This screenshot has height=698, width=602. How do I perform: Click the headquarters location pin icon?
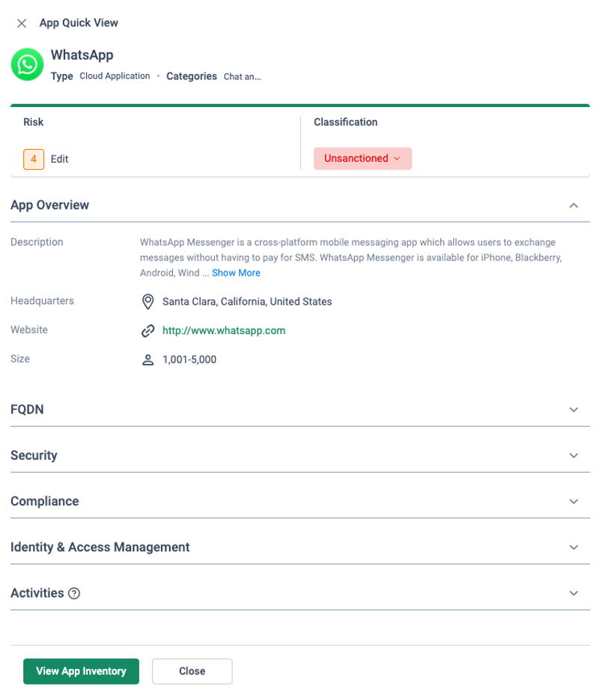click(148, 302)
